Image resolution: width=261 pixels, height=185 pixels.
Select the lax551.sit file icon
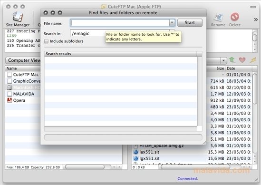(x=136, y=152)
